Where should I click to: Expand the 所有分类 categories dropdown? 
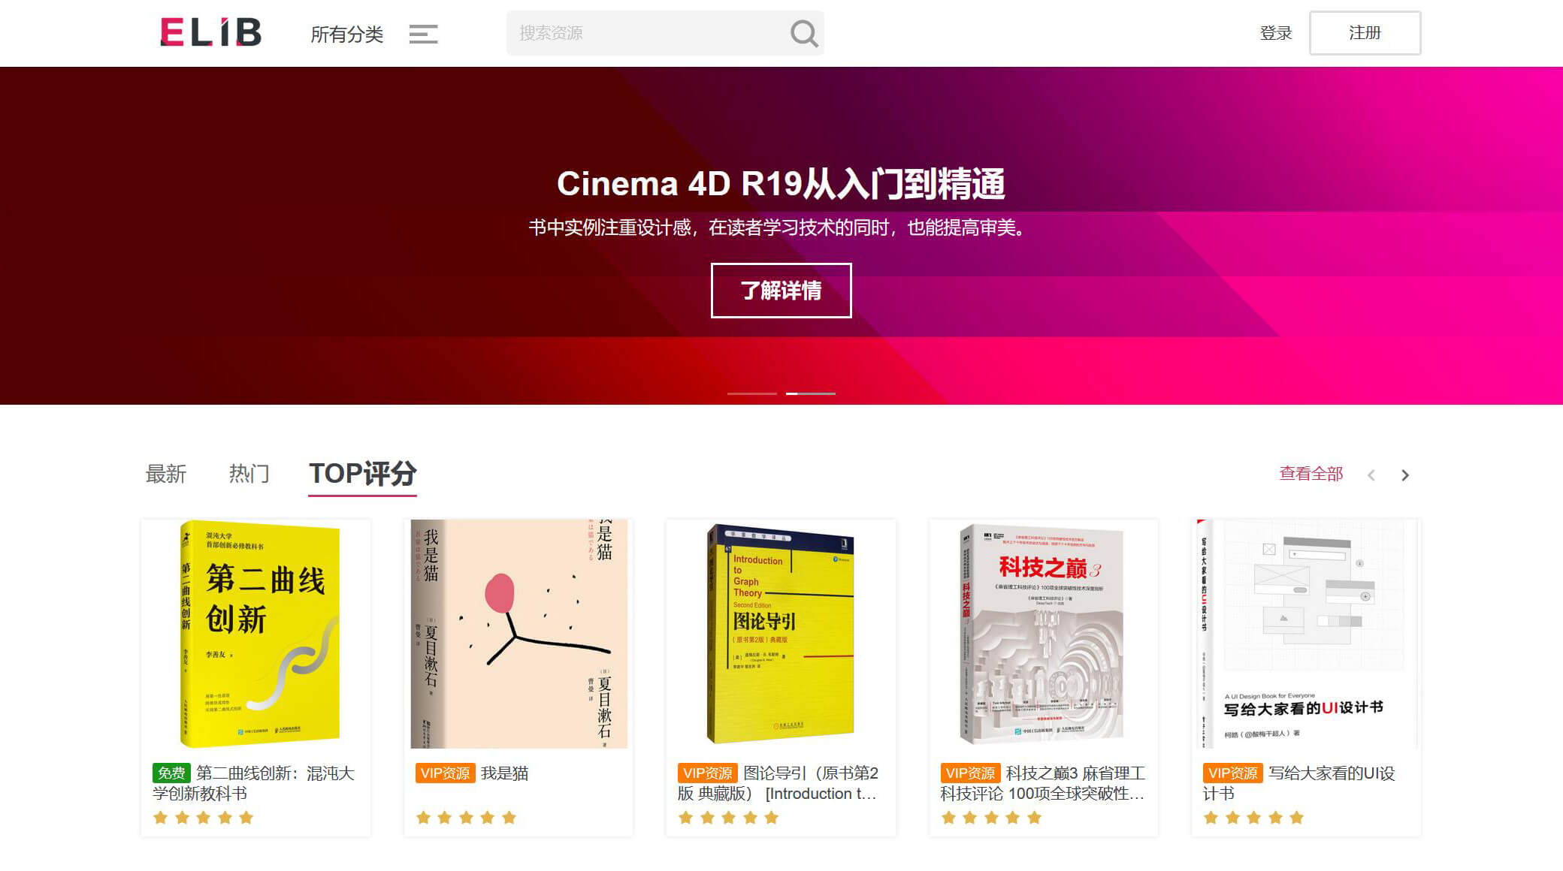click(347, 34)
